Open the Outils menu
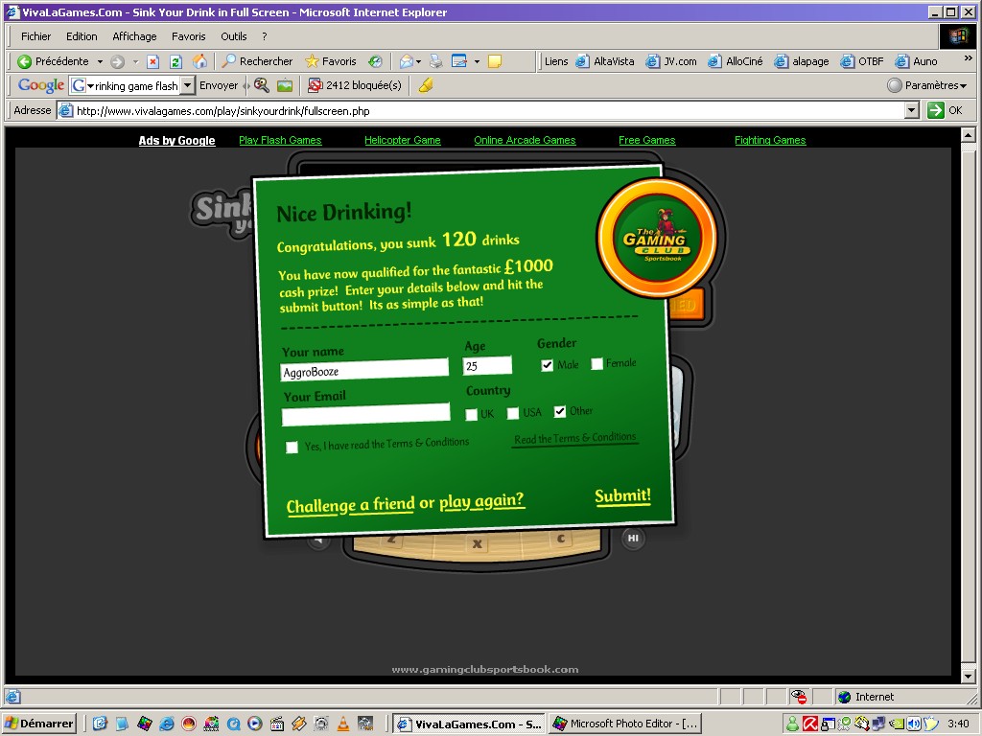The image size is (982, 736). [x=234, y=36]
